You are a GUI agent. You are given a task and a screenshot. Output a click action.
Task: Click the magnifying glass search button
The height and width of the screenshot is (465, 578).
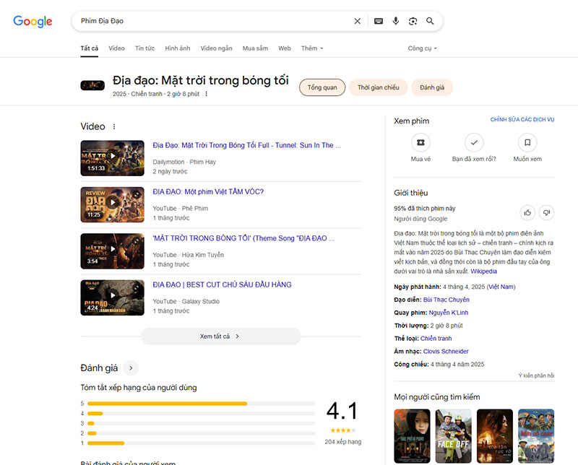click(431, 22)
